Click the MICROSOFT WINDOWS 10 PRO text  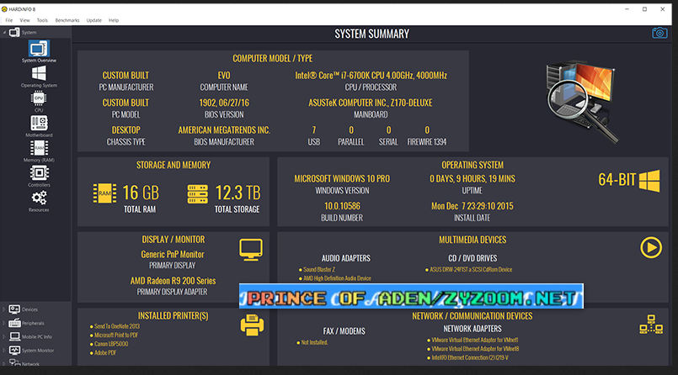pos(342,178)
